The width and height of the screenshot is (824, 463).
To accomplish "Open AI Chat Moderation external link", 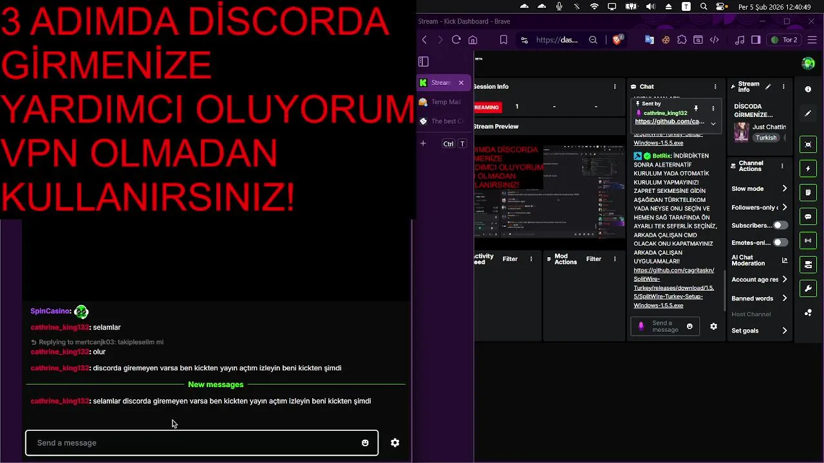I will (x=784, y=260).
